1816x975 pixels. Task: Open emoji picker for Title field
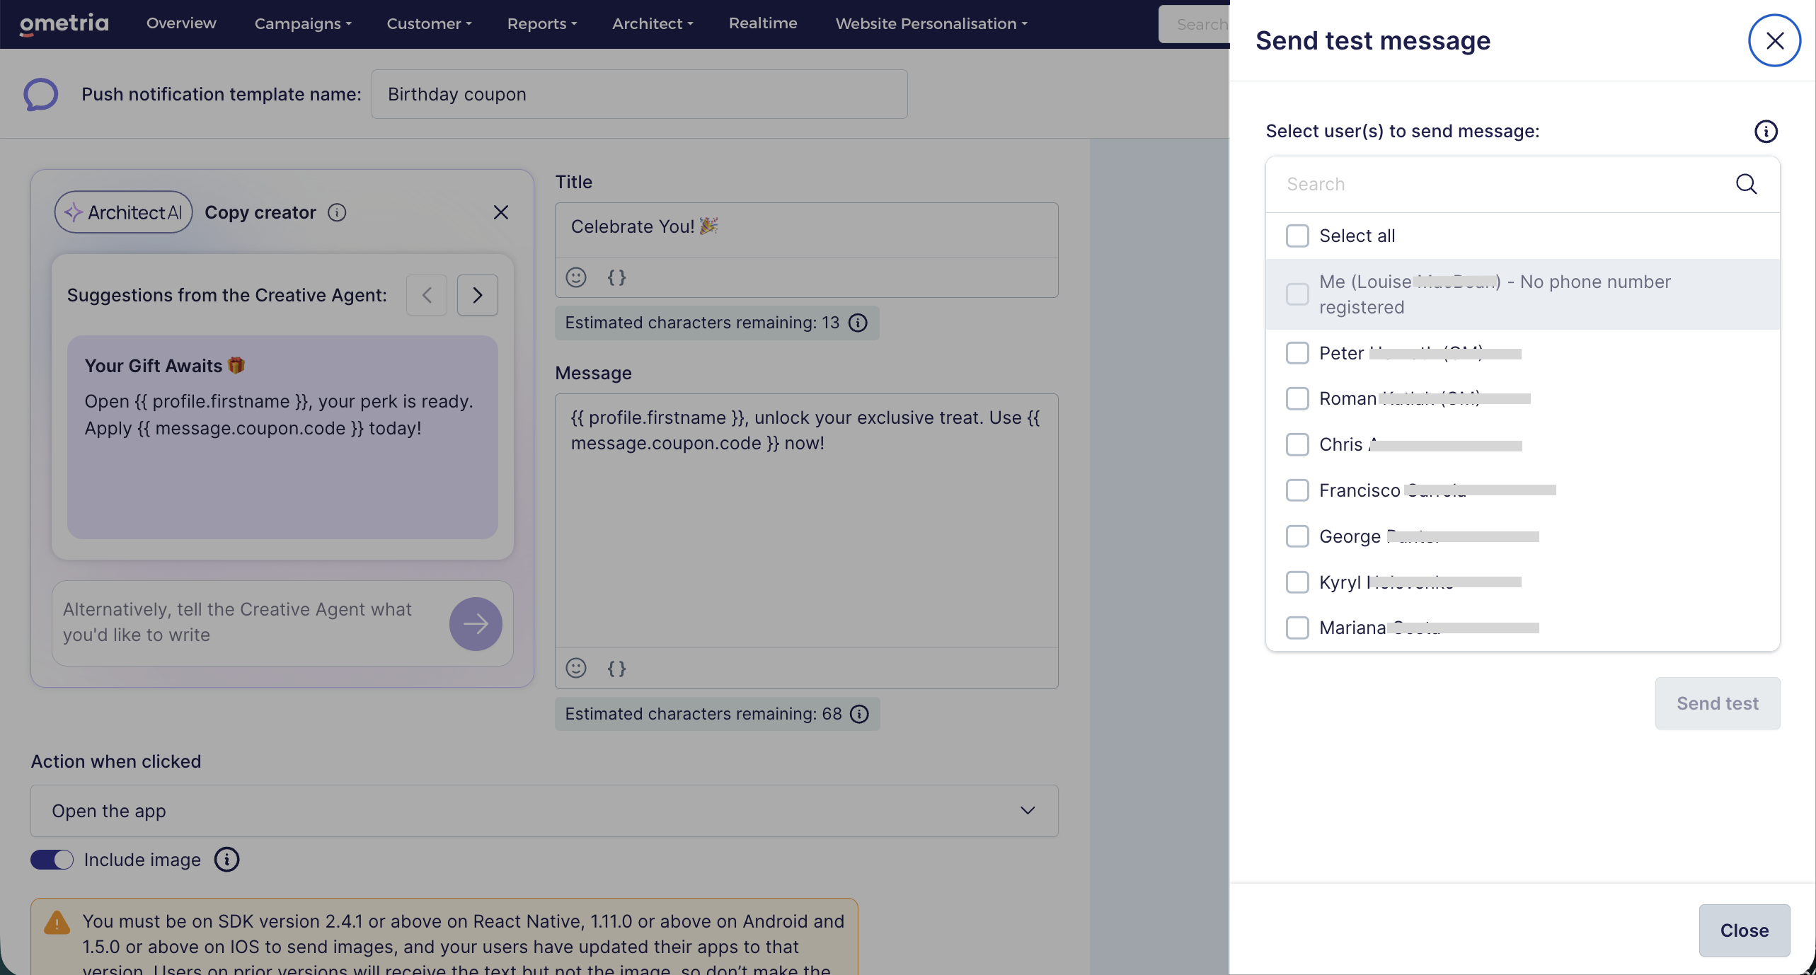coord(576,277)
